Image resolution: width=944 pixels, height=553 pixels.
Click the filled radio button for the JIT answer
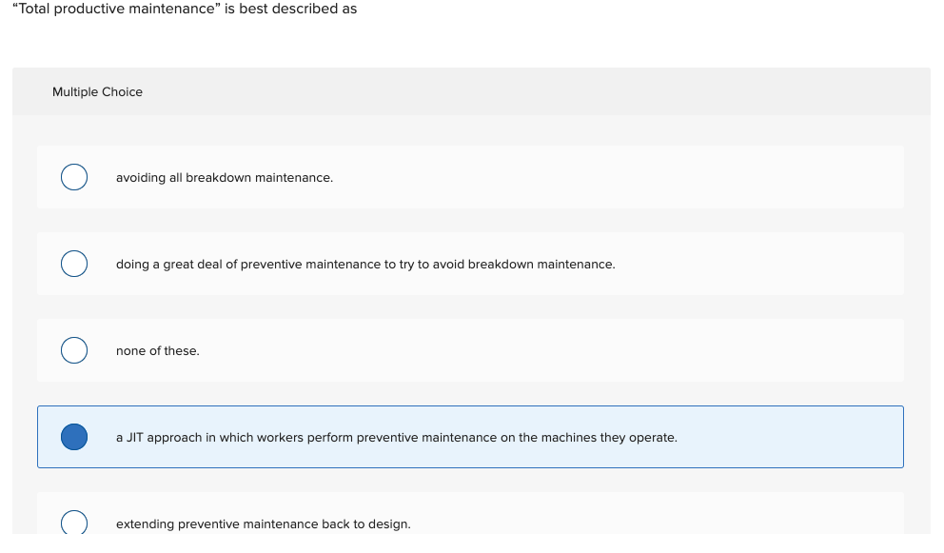(x=74, y=437)
